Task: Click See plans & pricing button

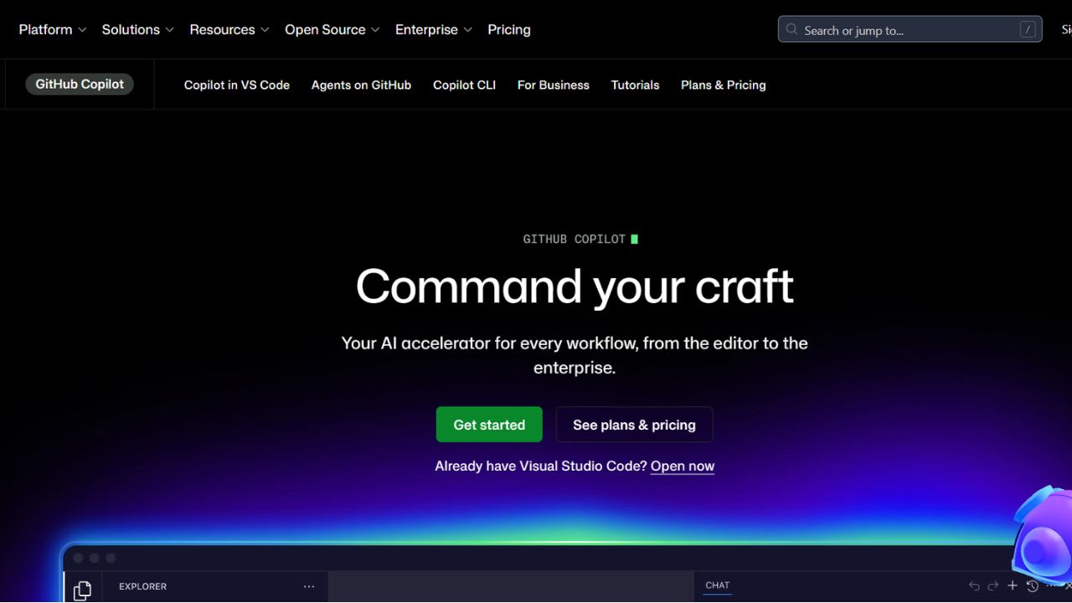Action: point(634,425)
